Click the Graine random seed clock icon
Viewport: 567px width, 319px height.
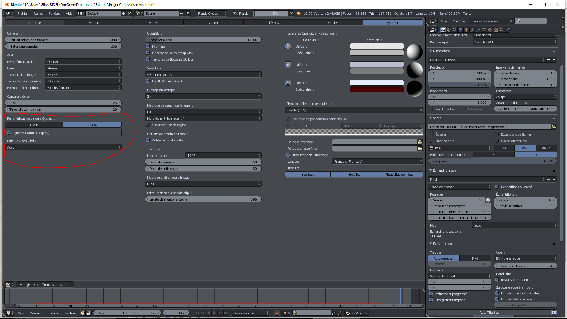click(488, 200)
